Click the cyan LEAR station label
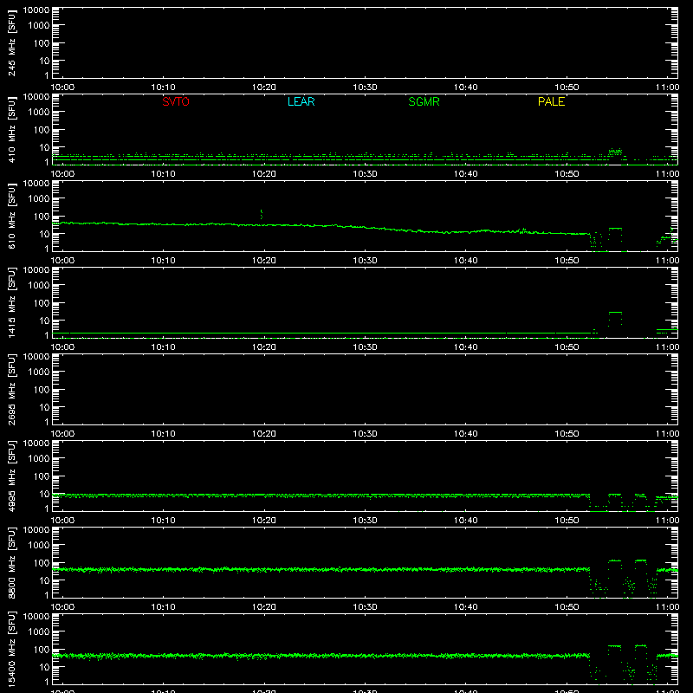 (301, 101)
